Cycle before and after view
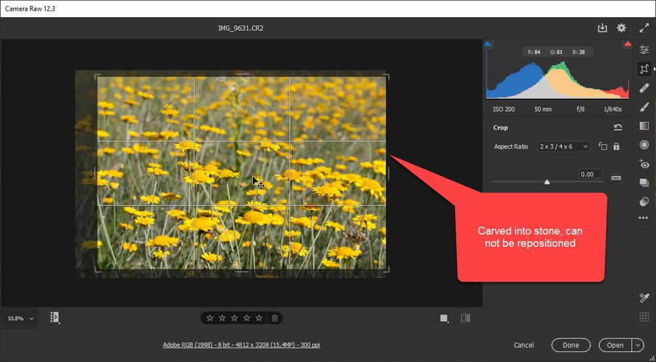This screenshot has width=656, height=362. pos(466,318)
